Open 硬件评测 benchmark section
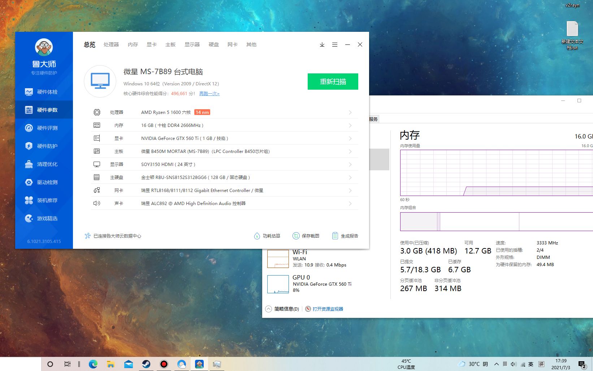The width and height of the screenshot is (593, 371). pyautogui.click(x=44, y=128)
